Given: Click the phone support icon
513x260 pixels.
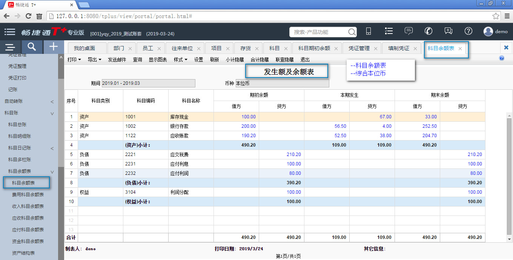Looking at the screenshot, I should (429, 32).
